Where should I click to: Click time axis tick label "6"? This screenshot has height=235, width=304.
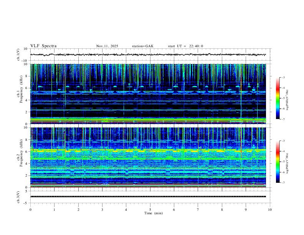click(x=174, y=210)
